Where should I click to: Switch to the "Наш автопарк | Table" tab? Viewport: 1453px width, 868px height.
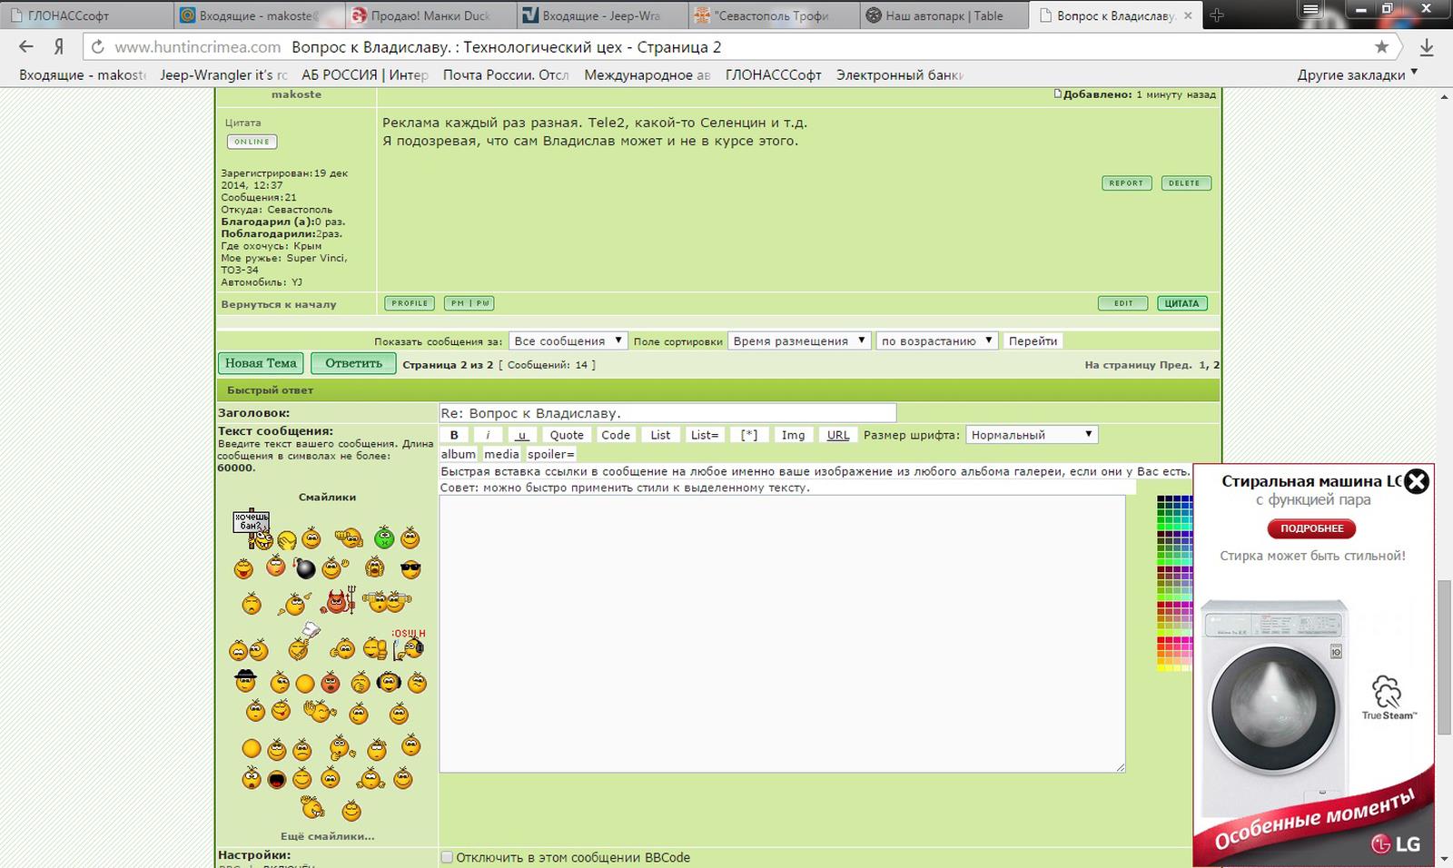coord(943,15)
